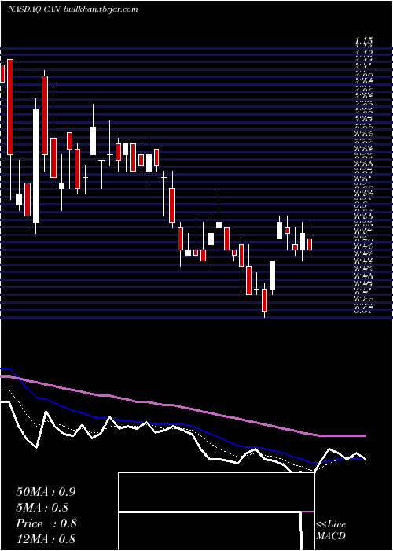Click the "5MA : 0.8" readout
Image resolution: width=393 pixels, height=551 pixels.
coord(42,508)
